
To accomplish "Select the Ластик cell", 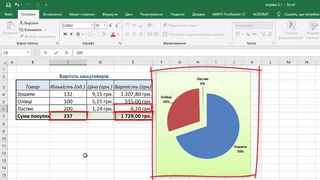I will (x=32, y=109).
